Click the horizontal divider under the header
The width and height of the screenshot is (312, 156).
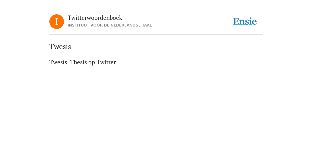point(156,35)
